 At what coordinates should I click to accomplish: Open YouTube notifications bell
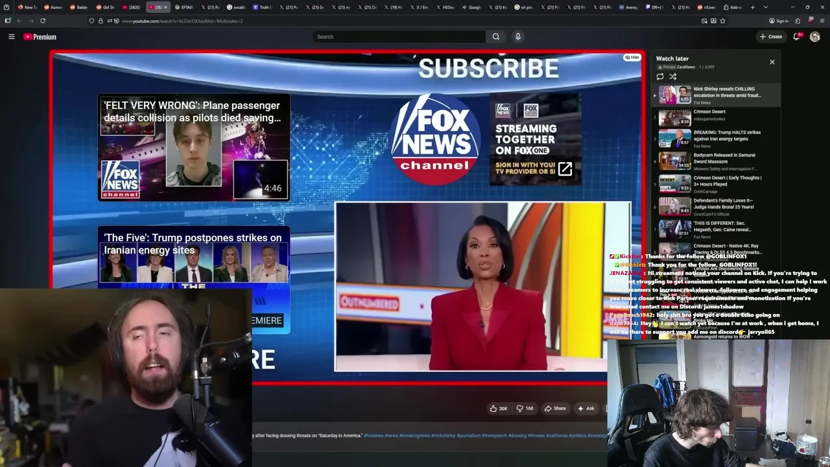coord(797,37)
